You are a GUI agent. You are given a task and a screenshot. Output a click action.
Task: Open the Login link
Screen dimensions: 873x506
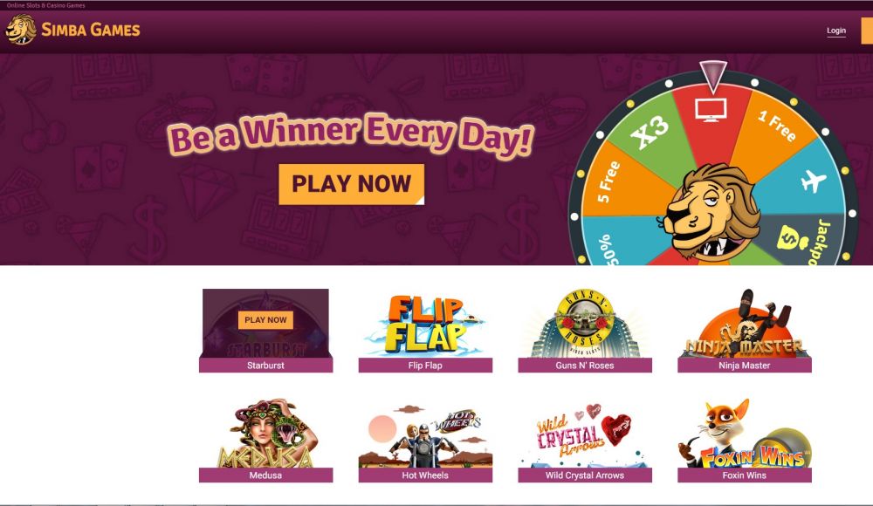(835, 31)
